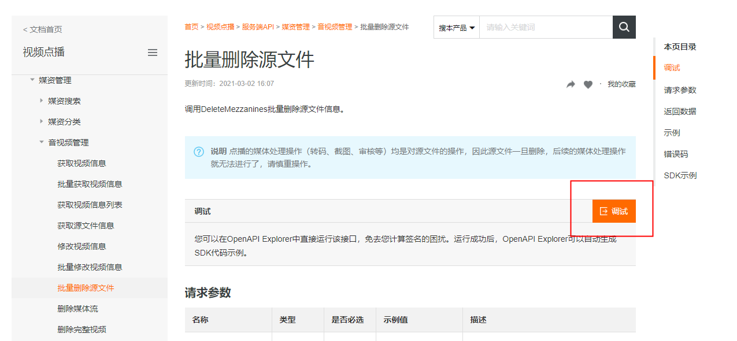Open the sidebar hamburger menu
This screenshot has height=341, width=737.
click(153, 53)
